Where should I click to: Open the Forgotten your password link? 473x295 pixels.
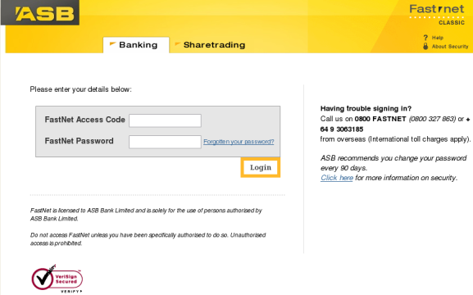tap(239, 142)
